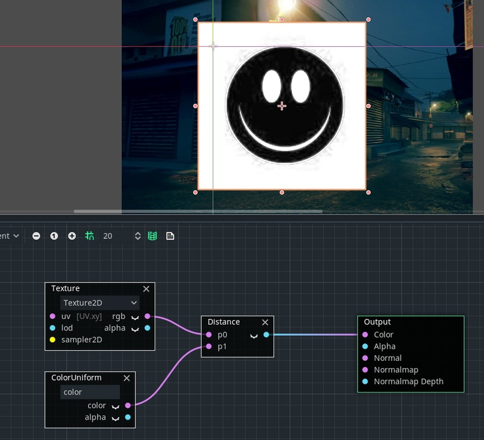Open the shader function type dropdown
Screen dimensions: 484x440
tap(11, 236)
